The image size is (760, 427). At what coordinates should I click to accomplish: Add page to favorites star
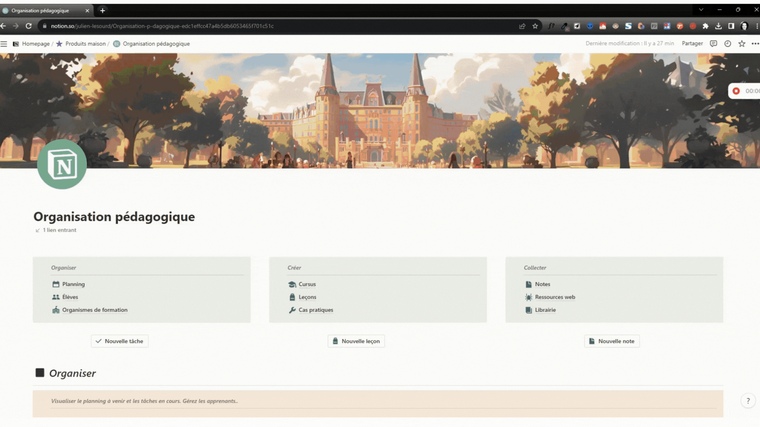tap(742, 43)
